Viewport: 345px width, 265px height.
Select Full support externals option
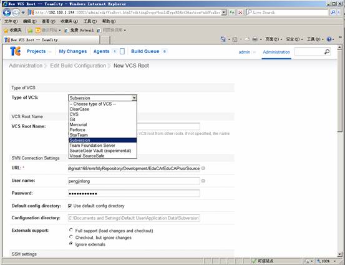pyautogui.click(x=71, y=230)
